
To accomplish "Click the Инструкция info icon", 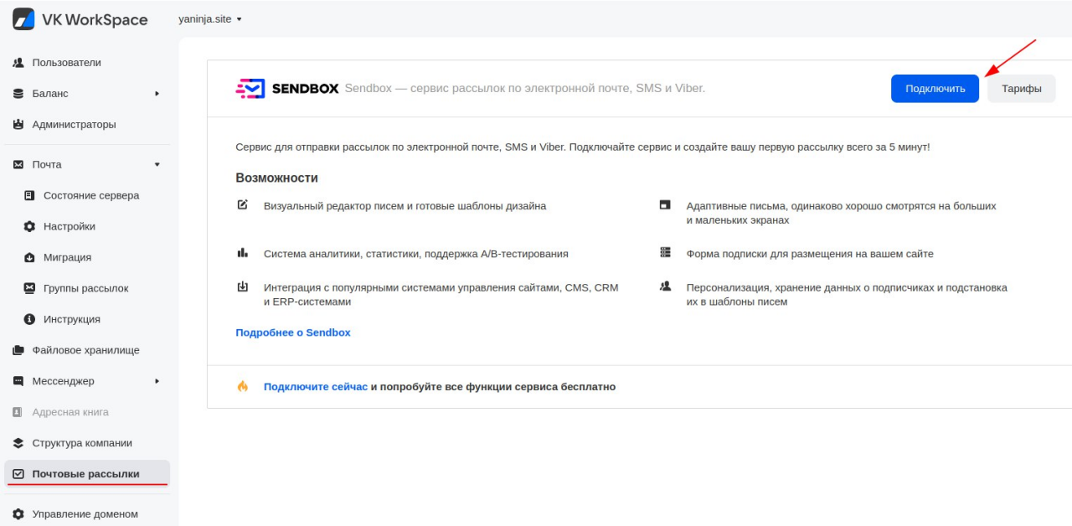I will [x=30, y=319].
